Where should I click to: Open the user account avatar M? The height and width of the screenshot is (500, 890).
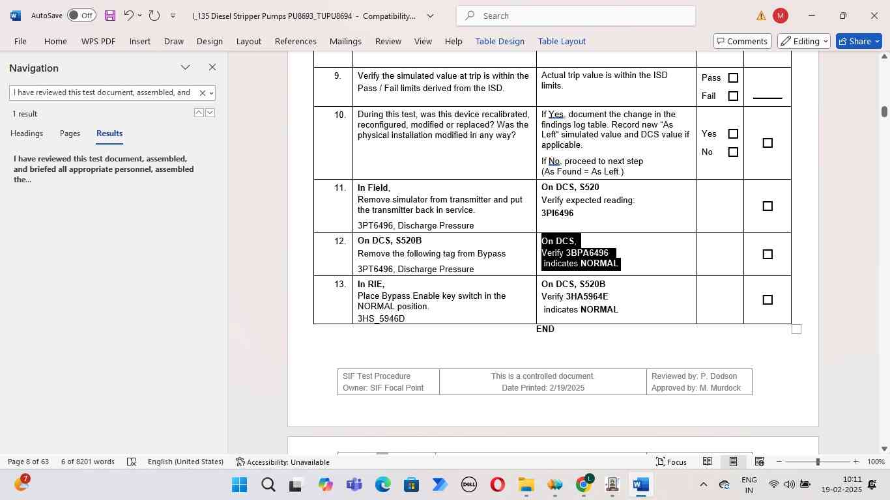780,16
